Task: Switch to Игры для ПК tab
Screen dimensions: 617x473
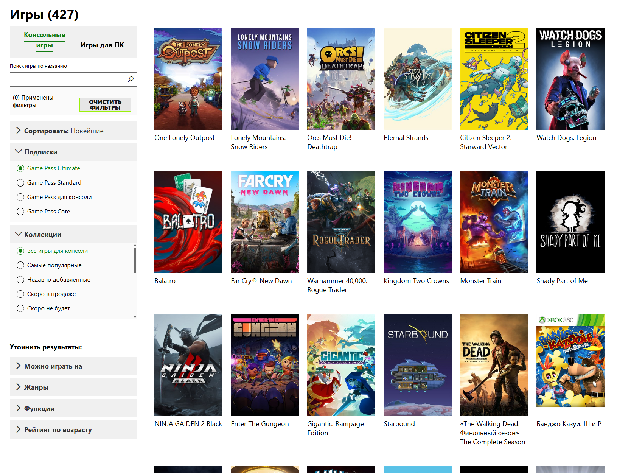Action: pyautogui.click(x=102, y=45)
